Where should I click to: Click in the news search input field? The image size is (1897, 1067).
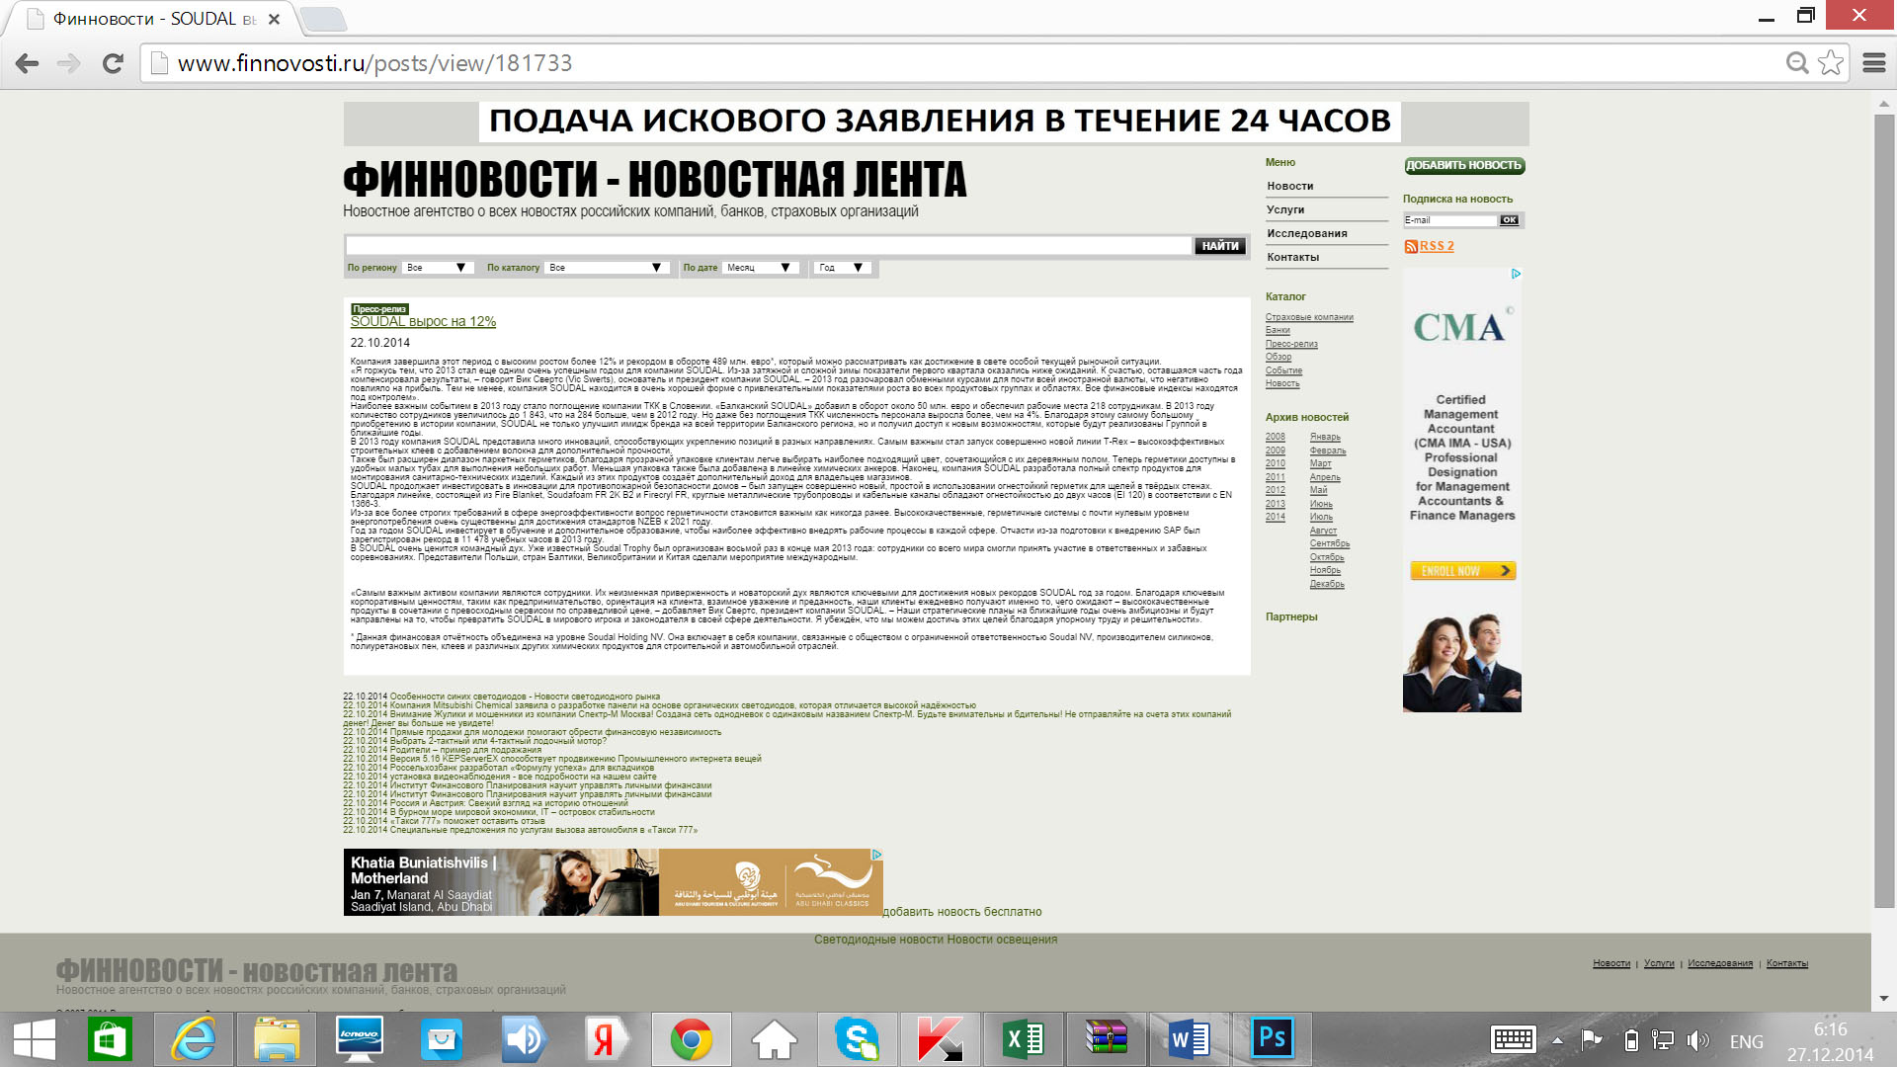(769, 246)
